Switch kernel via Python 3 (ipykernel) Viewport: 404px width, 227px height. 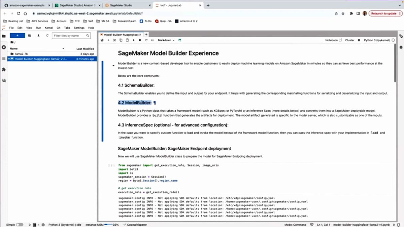point(377,40)
